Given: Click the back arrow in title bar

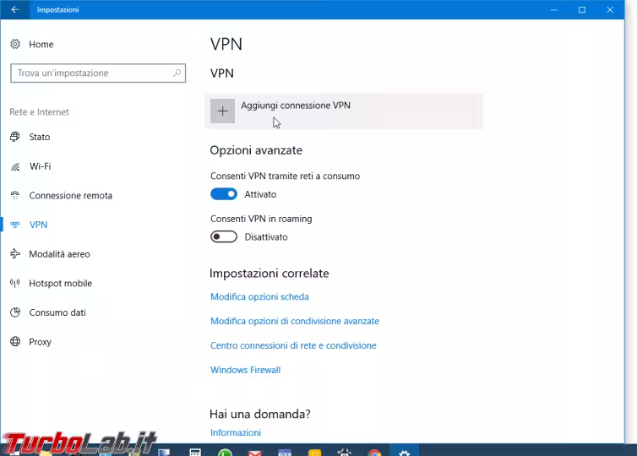Looking at the screenshot, I should [x=15, y=9].
